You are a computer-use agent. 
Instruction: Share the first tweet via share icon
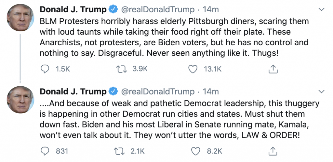pos(273,69)
